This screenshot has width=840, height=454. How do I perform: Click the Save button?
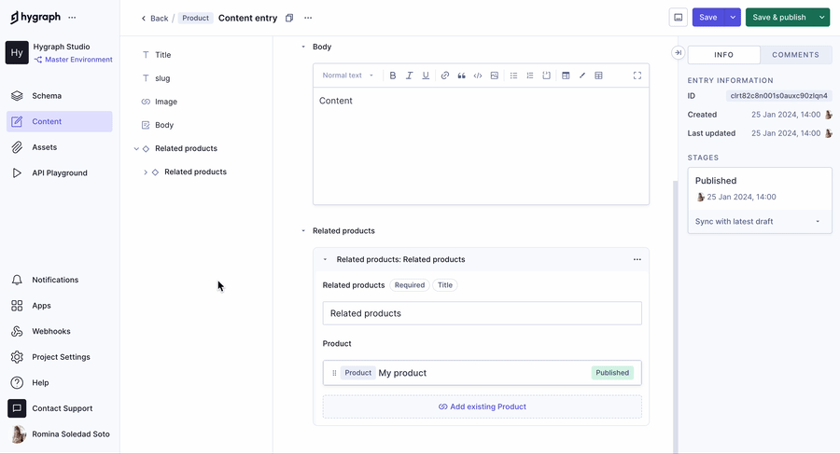tap(708, 17)
